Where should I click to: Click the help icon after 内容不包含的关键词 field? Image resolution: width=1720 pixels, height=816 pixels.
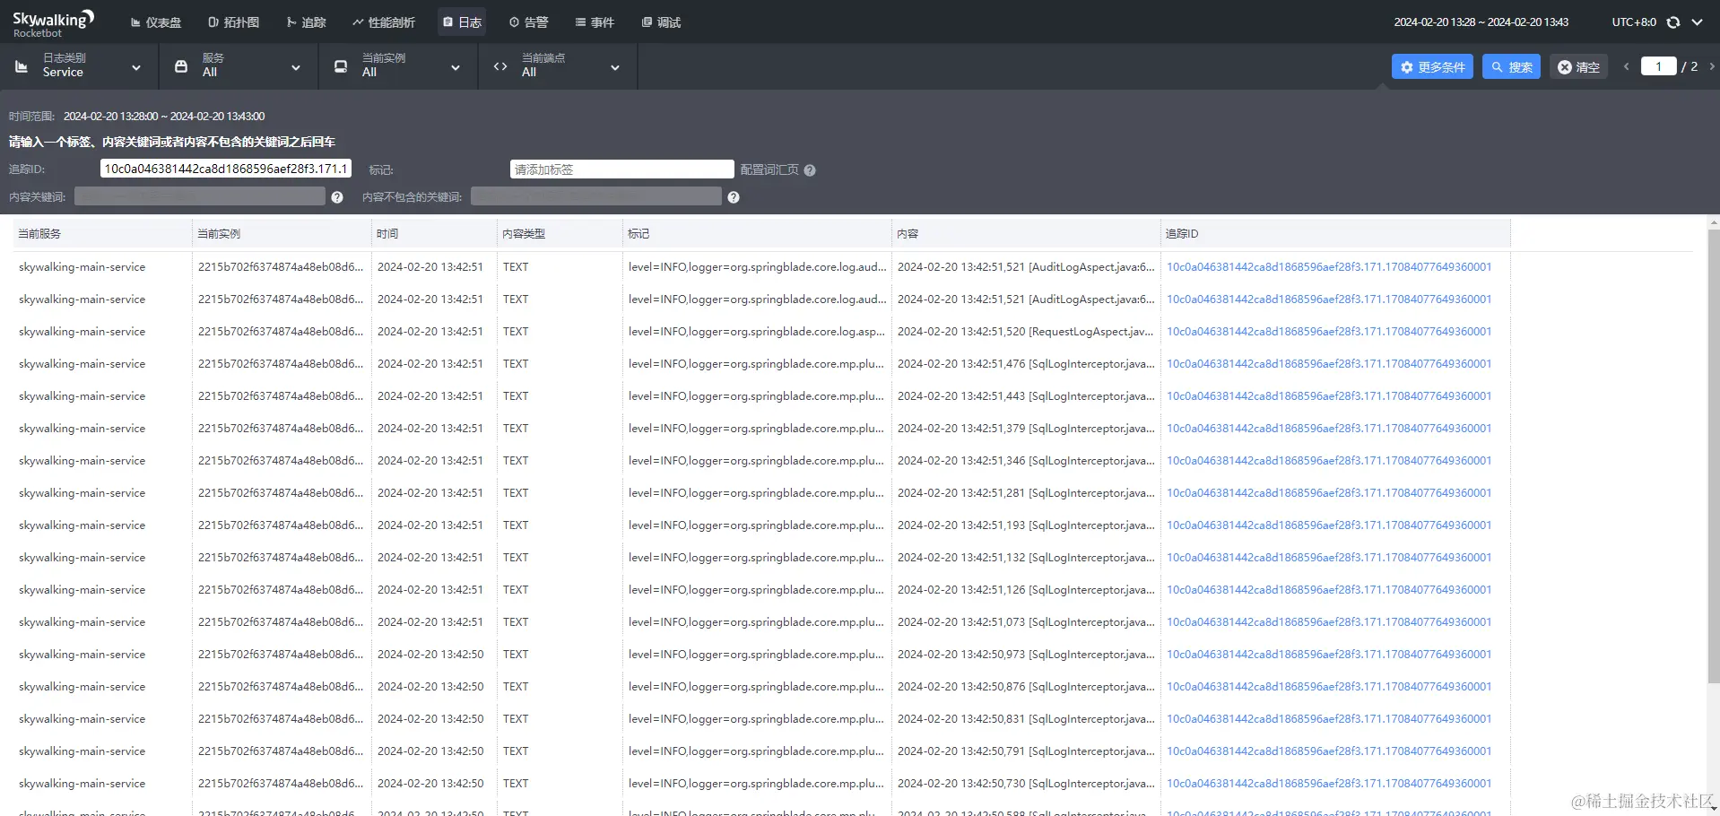(734, 197)
